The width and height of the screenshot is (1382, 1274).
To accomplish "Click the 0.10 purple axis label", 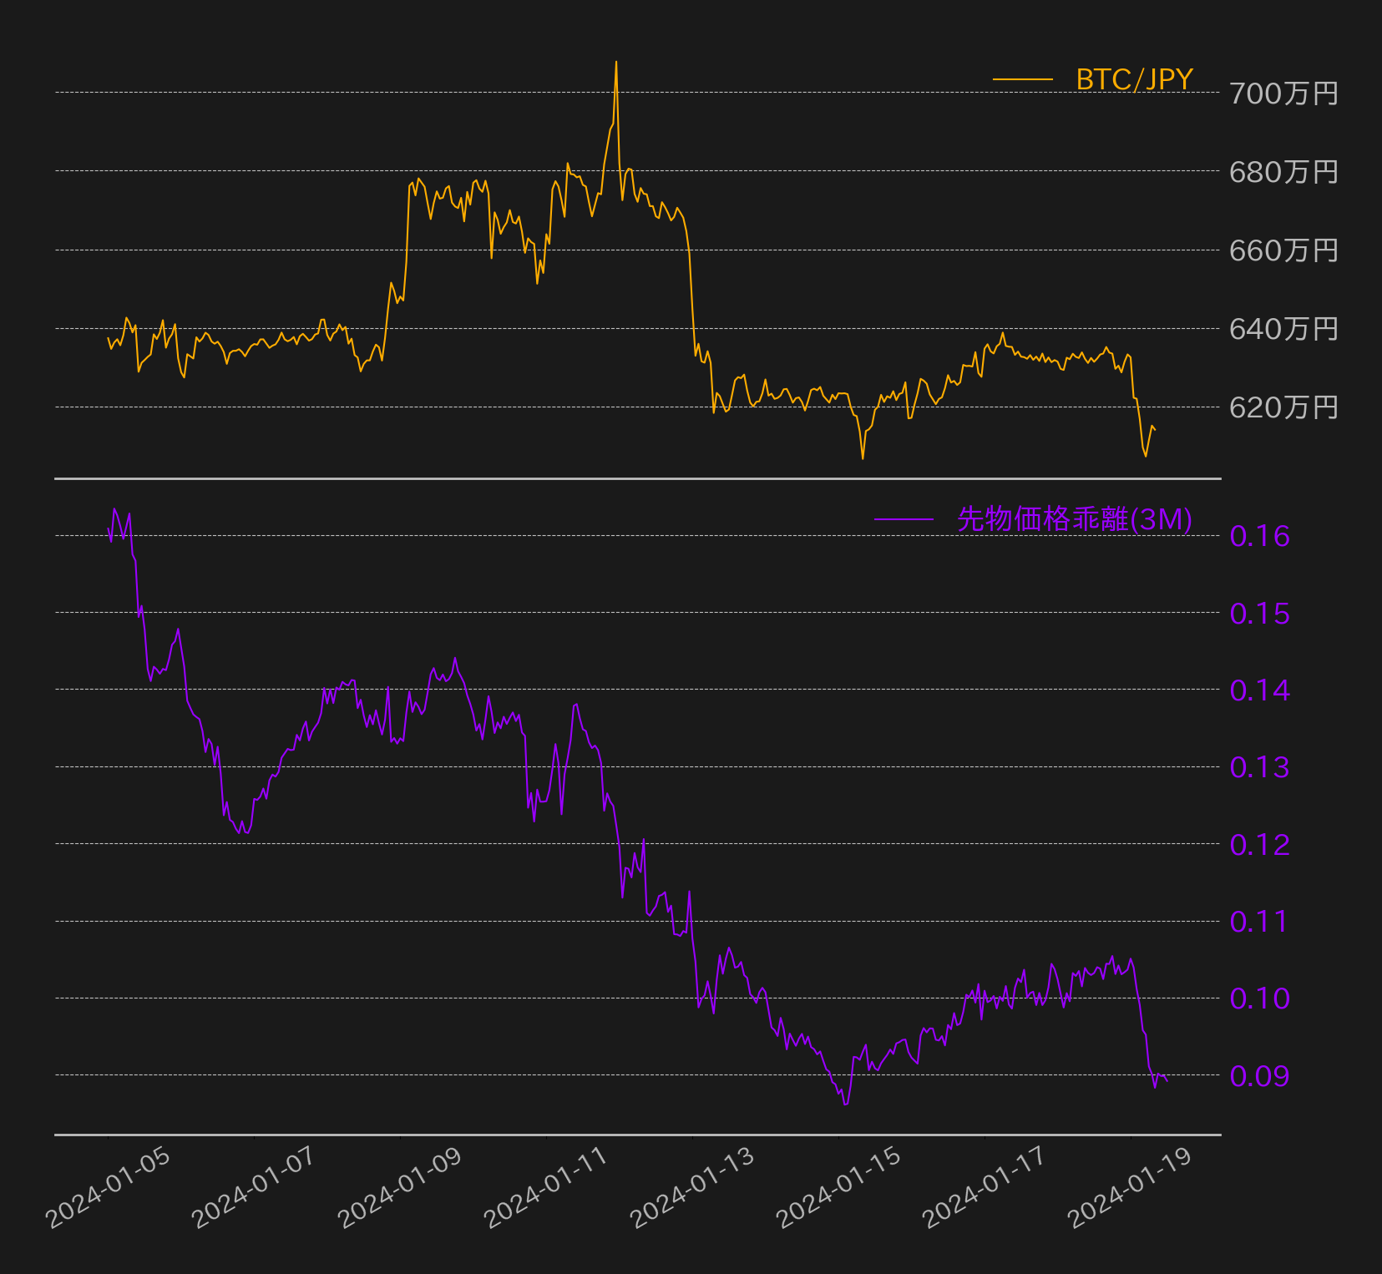I will point(1259,998).
